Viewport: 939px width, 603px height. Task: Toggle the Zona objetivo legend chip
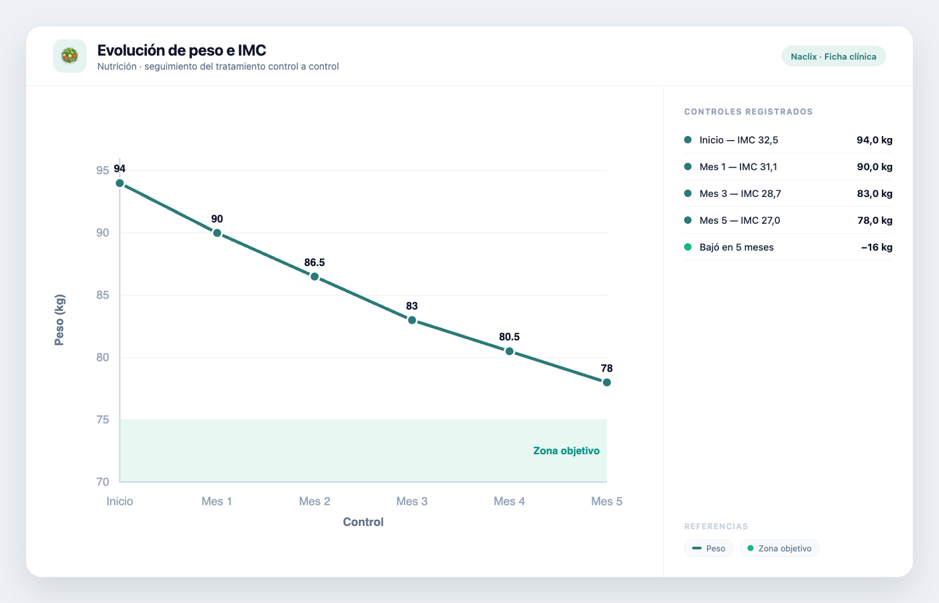click(x=779, y=548)
